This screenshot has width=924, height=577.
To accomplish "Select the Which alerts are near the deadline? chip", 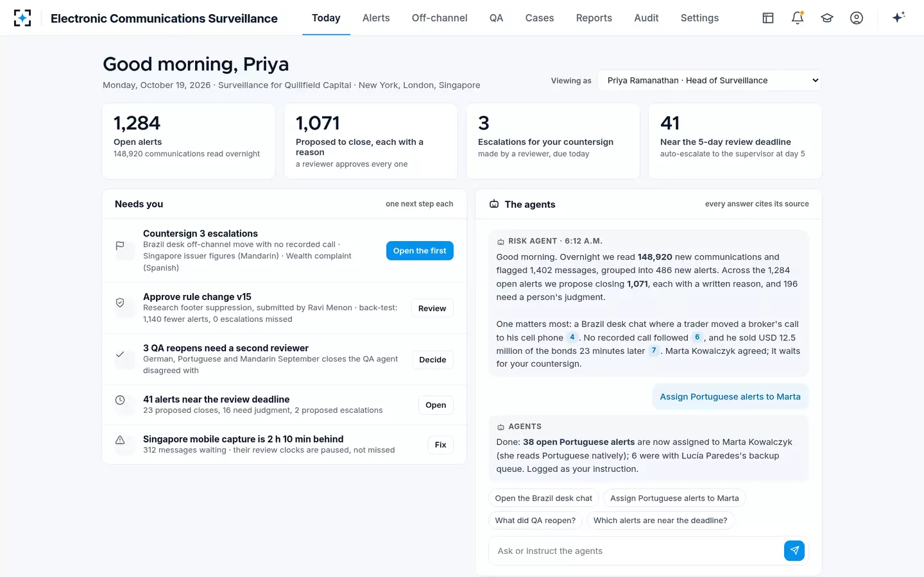I will 660,521.
